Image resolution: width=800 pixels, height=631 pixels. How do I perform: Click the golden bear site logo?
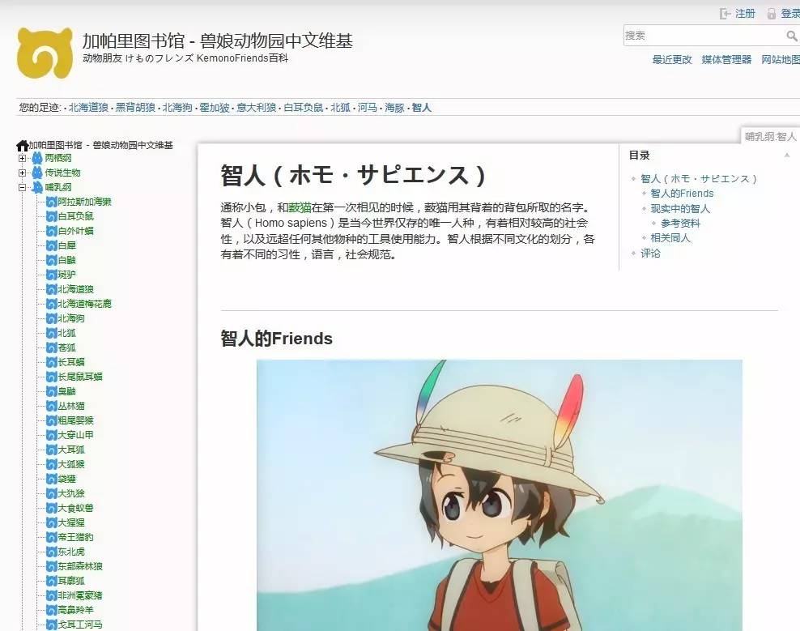click(x=45, y=53)
